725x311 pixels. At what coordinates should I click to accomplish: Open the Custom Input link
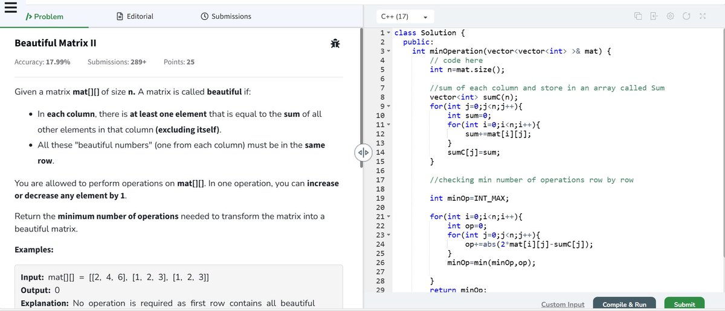562,304
